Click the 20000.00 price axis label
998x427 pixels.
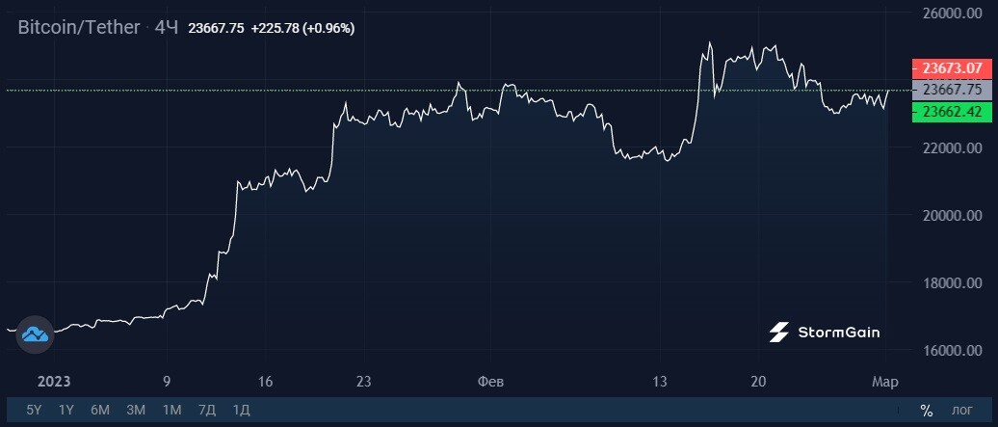coord(952,215)
